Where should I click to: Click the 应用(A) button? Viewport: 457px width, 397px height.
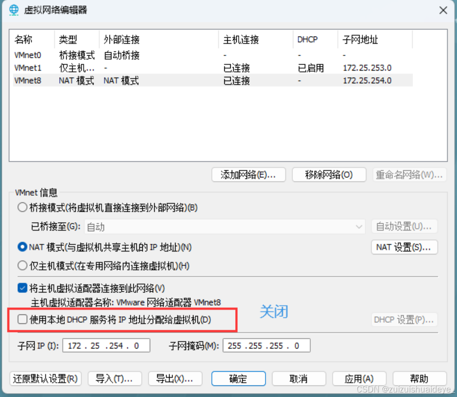click(x=359, y=379)
